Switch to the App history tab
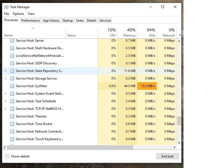Viewport: 221px width, 168px height. tap(51, 21)
